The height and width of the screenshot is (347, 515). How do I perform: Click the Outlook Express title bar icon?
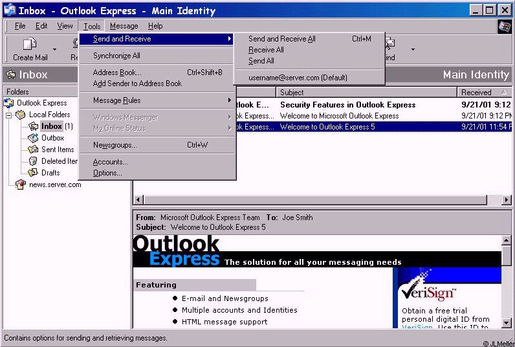10,10
